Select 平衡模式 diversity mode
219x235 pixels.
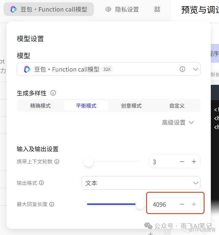tap(86, 106)
